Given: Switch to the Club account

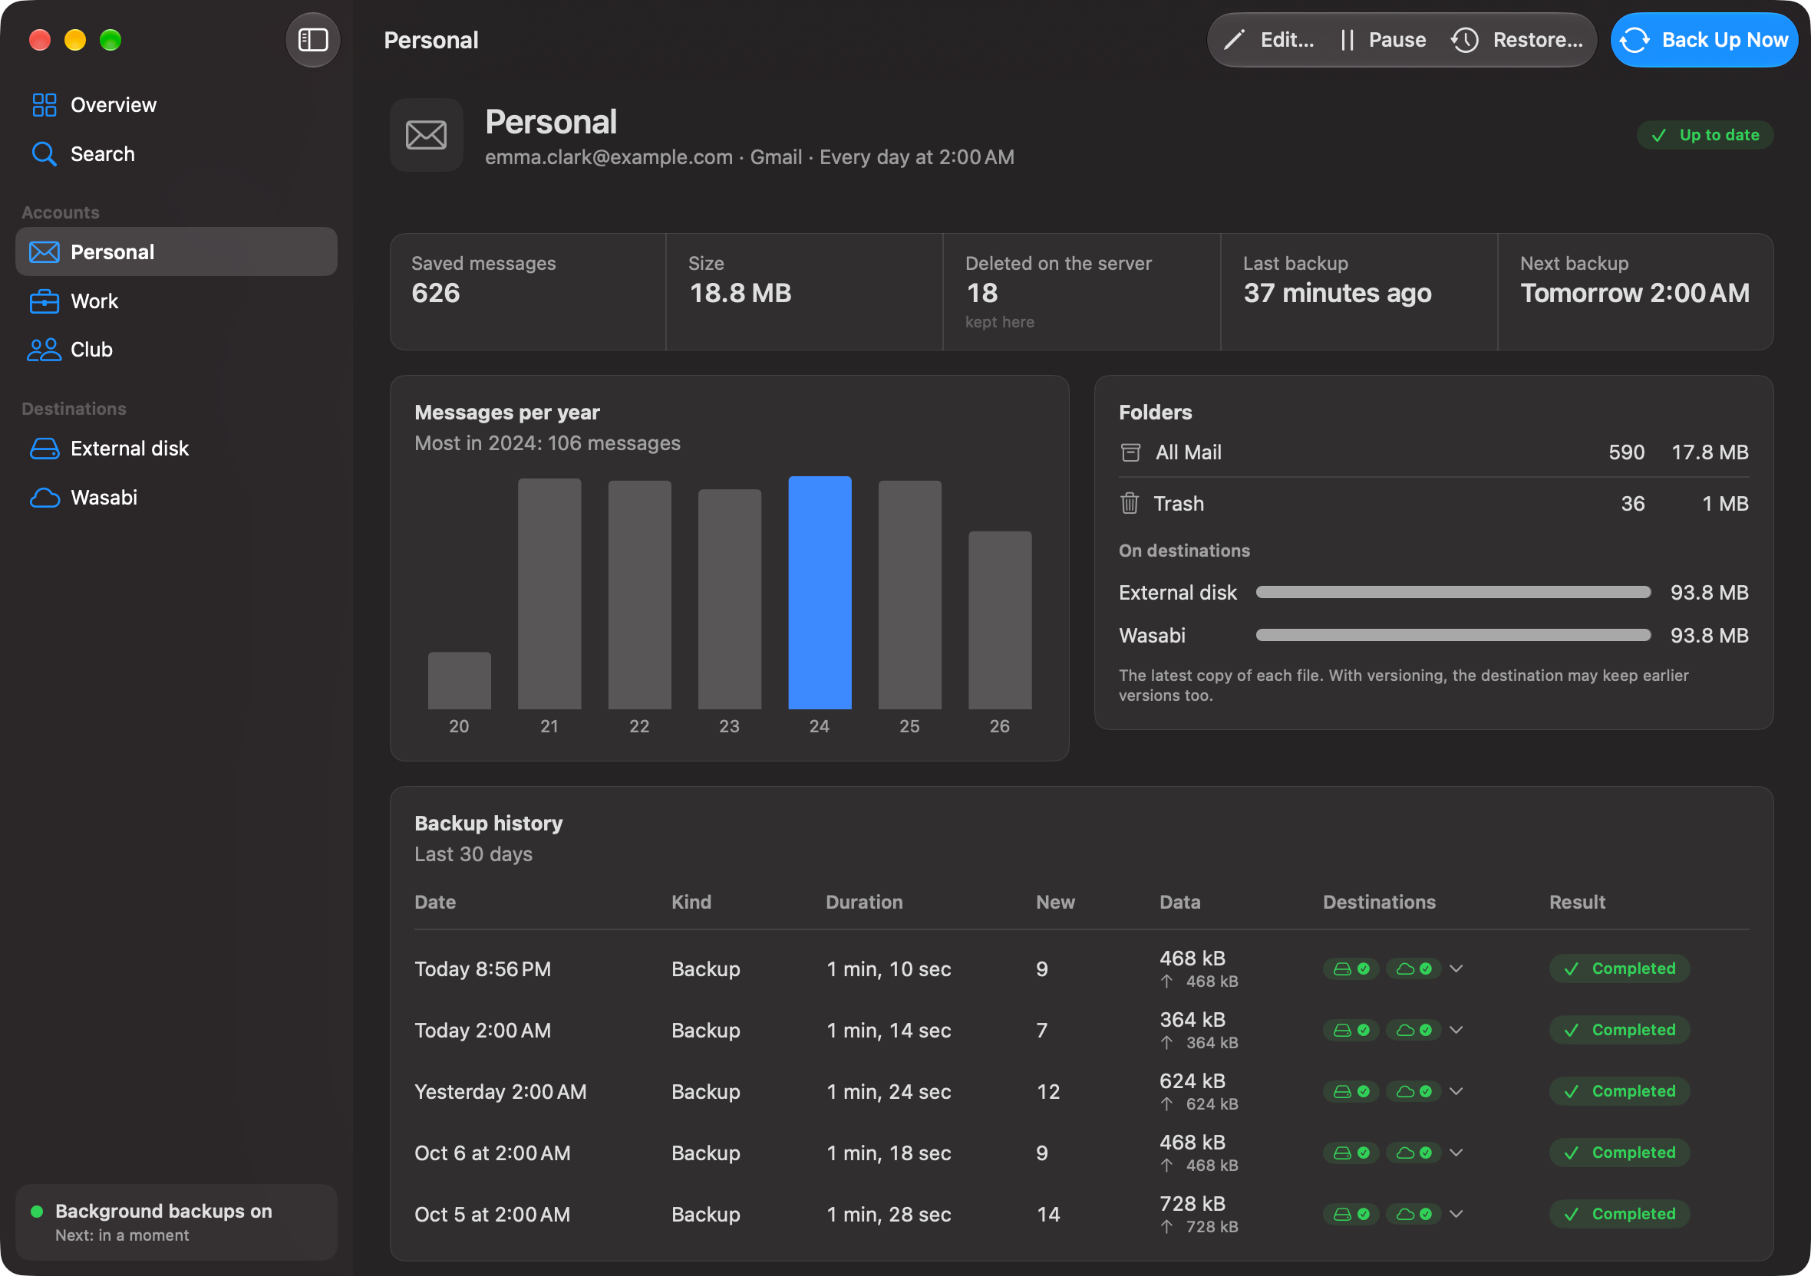Looking at the screenshot, I should click(x=176, y=349).
